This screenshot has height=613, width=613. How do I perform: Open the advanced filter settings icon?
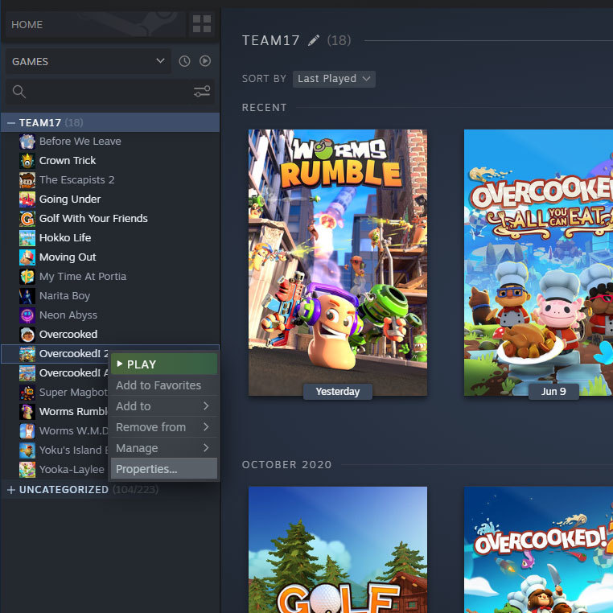click(202, 92)
